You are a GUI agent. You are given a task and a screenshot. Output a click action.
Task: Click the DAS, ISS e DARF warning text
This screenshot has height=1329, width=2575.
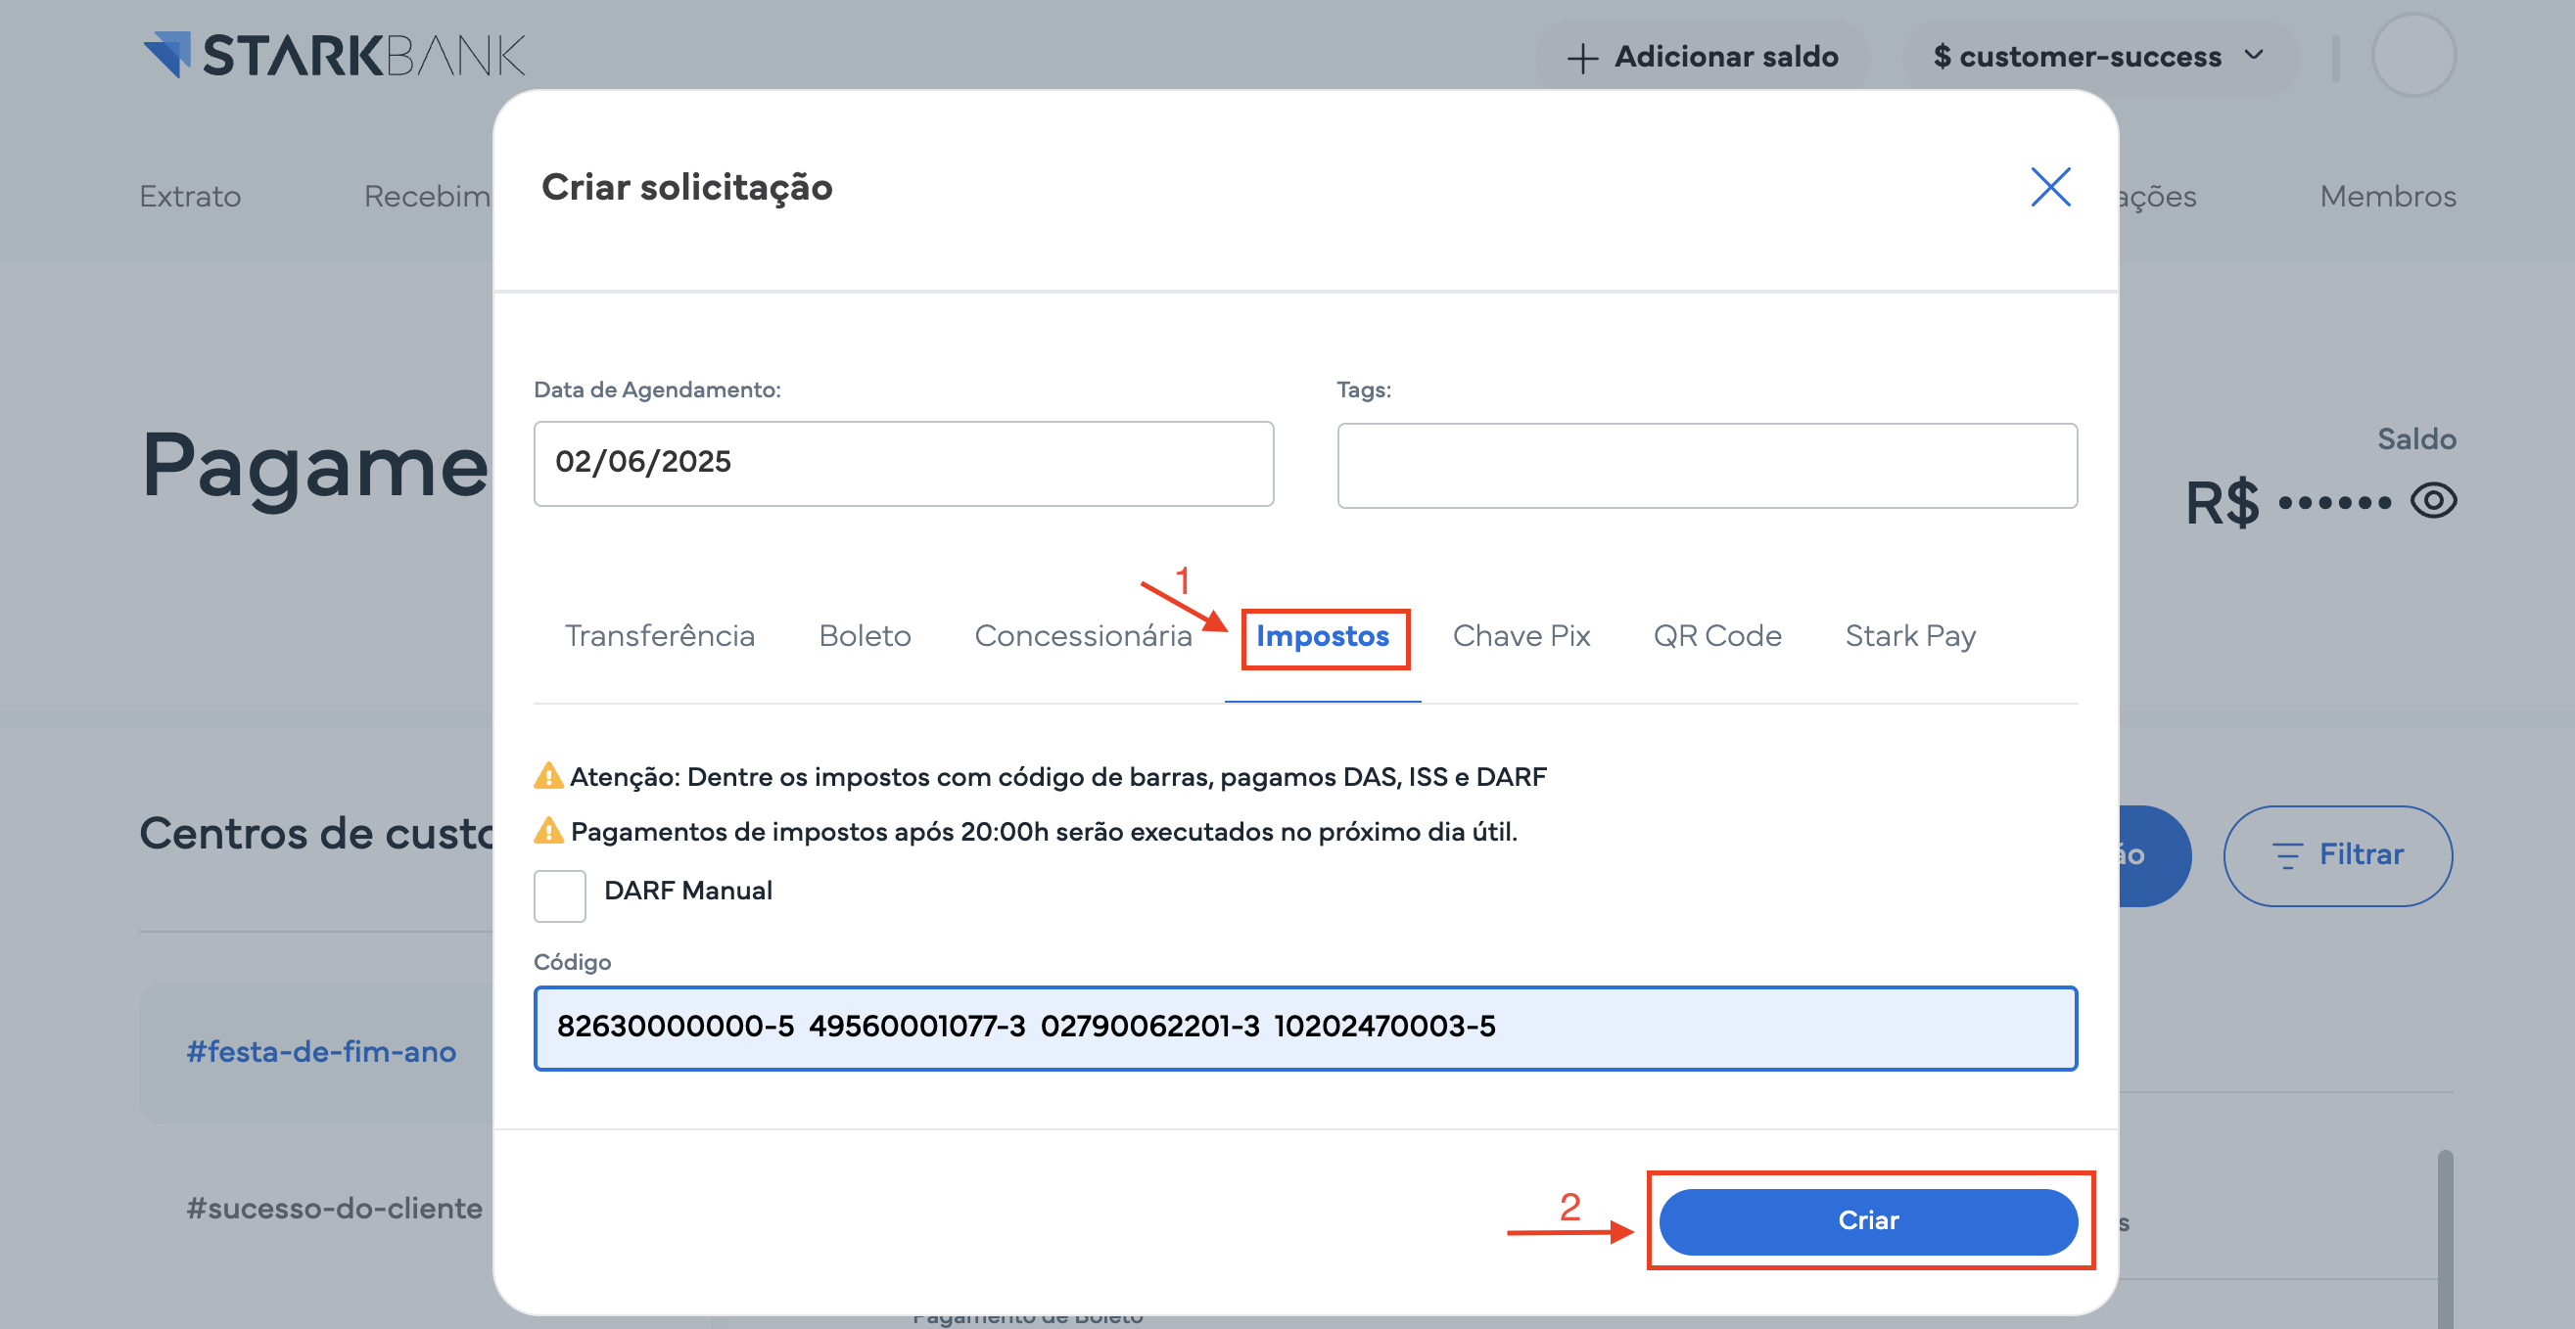point(1057,776)
